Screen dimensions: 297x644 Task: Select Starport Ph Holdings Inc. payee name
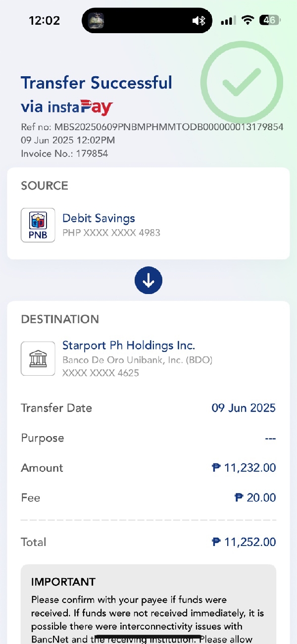click(129, 345)
